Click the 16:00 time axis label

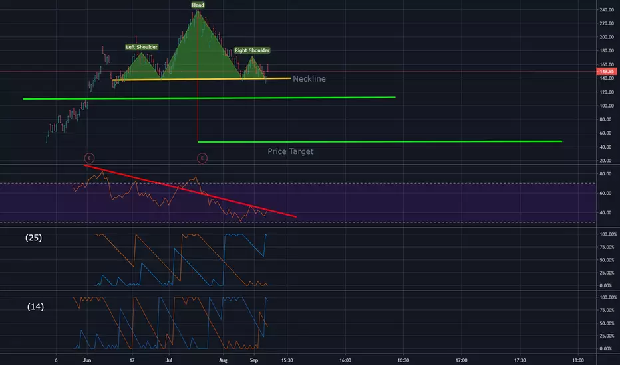(345, 360)
